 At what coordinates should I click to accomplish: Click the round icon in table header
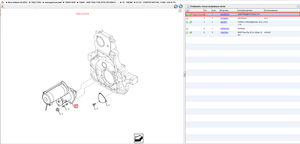coord(187,10)
